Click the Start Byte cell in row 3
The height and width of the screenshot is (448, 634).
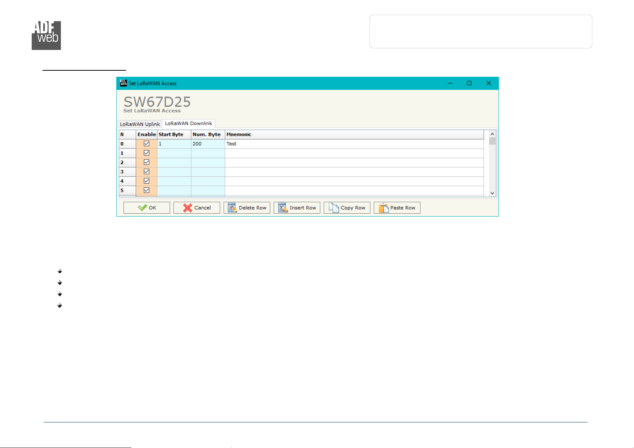point(174,172)
